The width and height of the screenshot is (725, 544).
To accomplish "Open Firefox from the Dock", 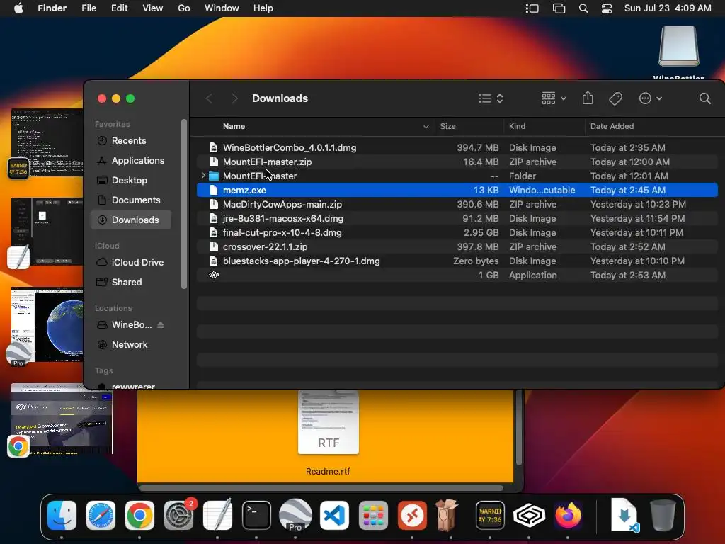I will [568, 516].
